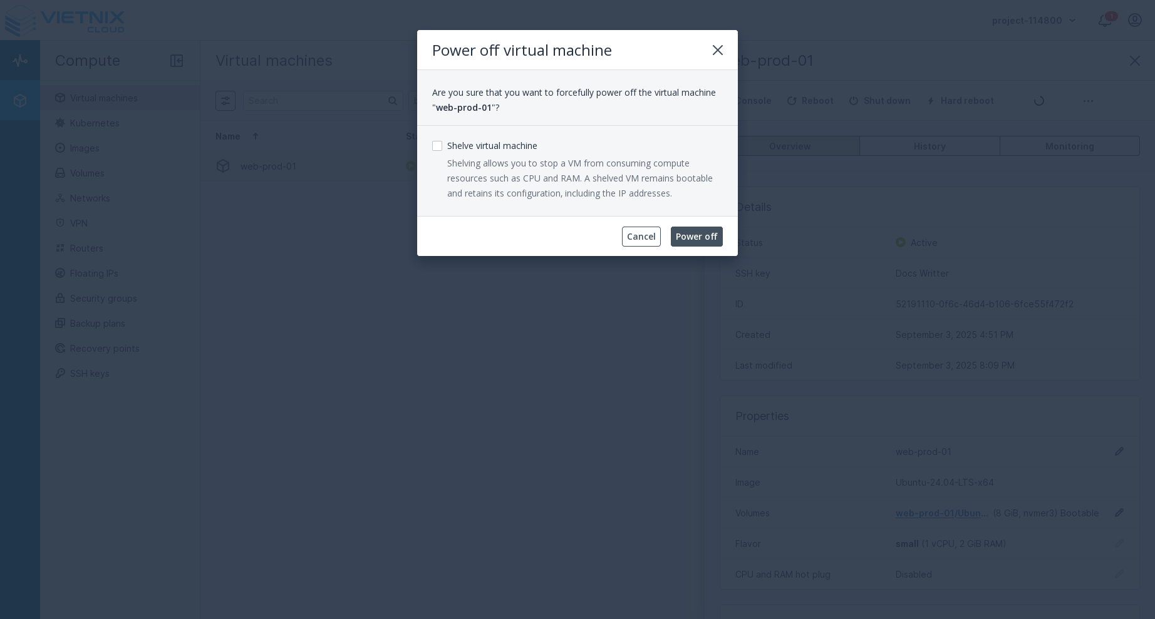This screenshot has width=1155, height=619.
Task: Expand the project-114800 dropdown
Action: point(1033,21)
